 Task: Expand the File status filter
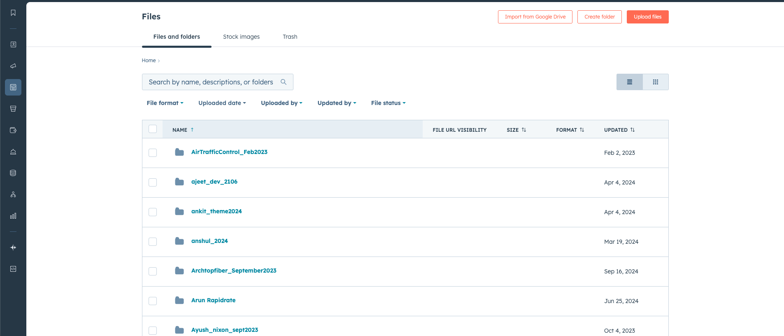[388, 103]
